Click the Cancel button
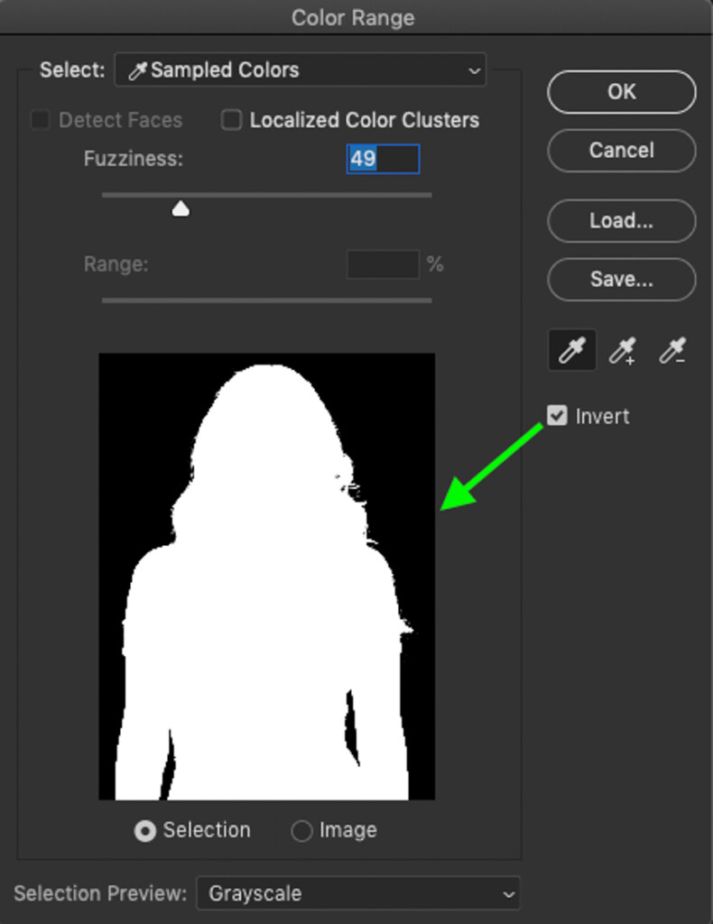The height and width of the screenshot is (924, 713). pyautogui.click(x=622, y=151)
